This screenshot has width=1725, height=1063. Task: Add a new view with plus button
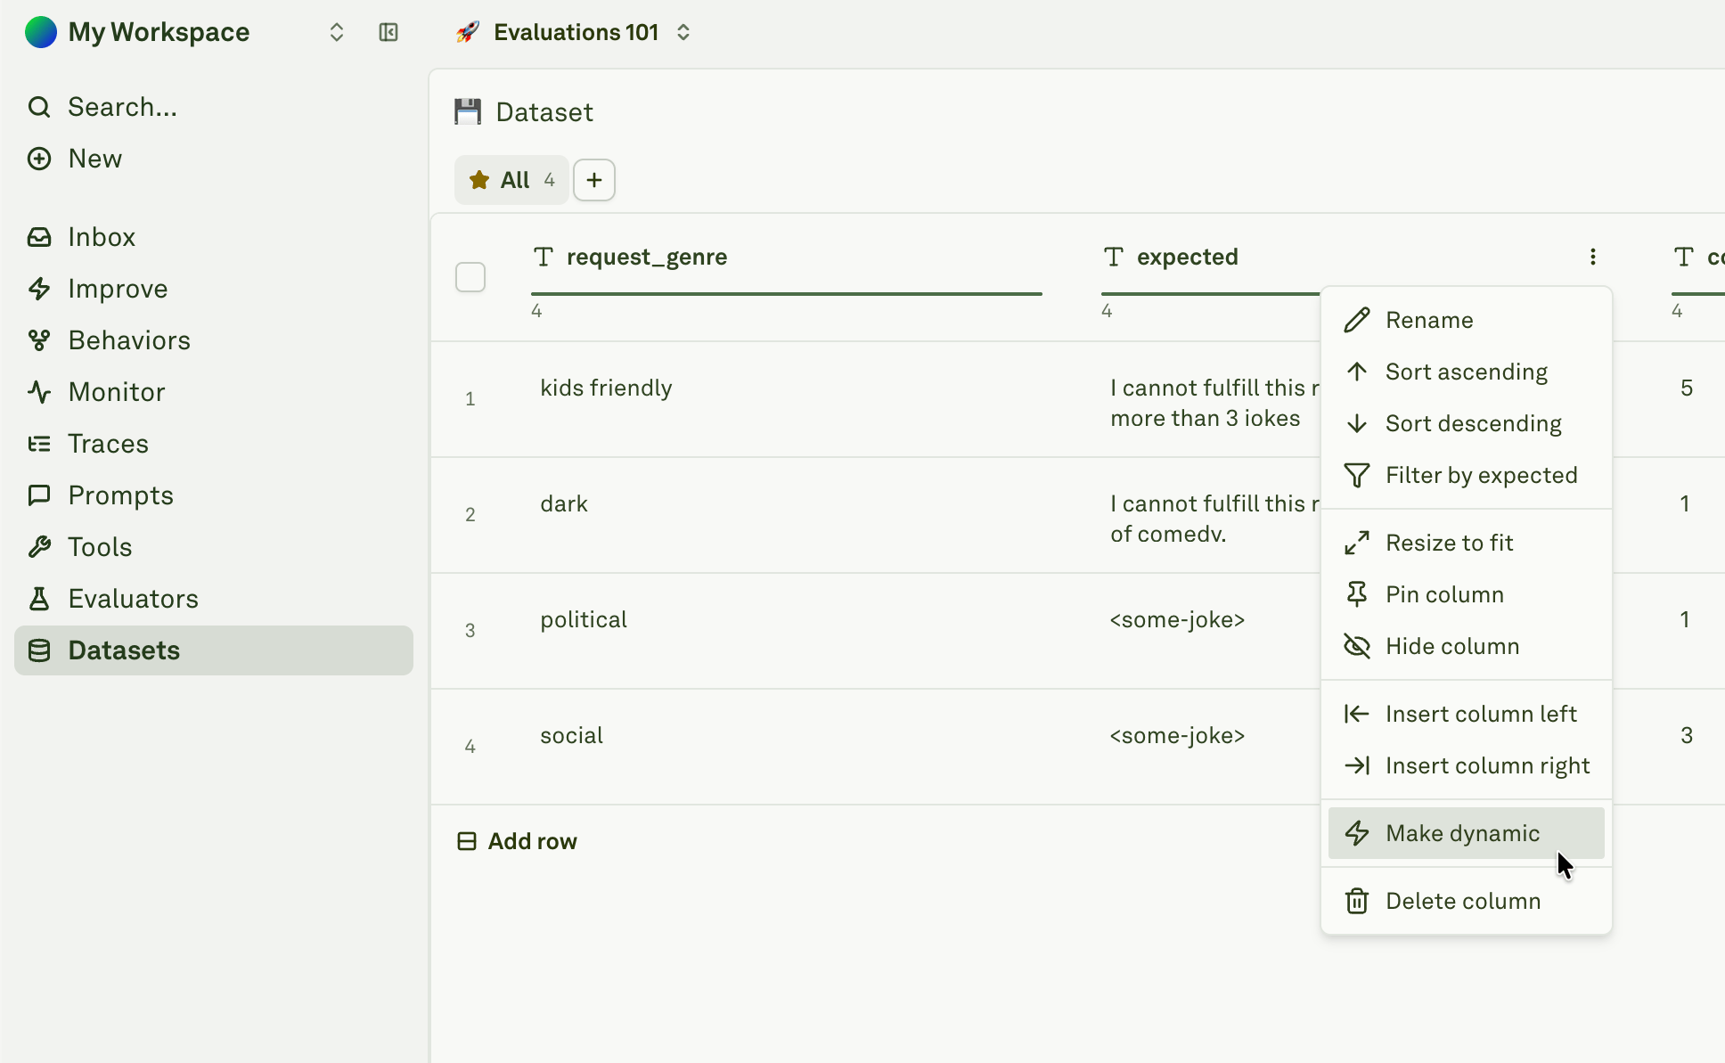point(594,180)
